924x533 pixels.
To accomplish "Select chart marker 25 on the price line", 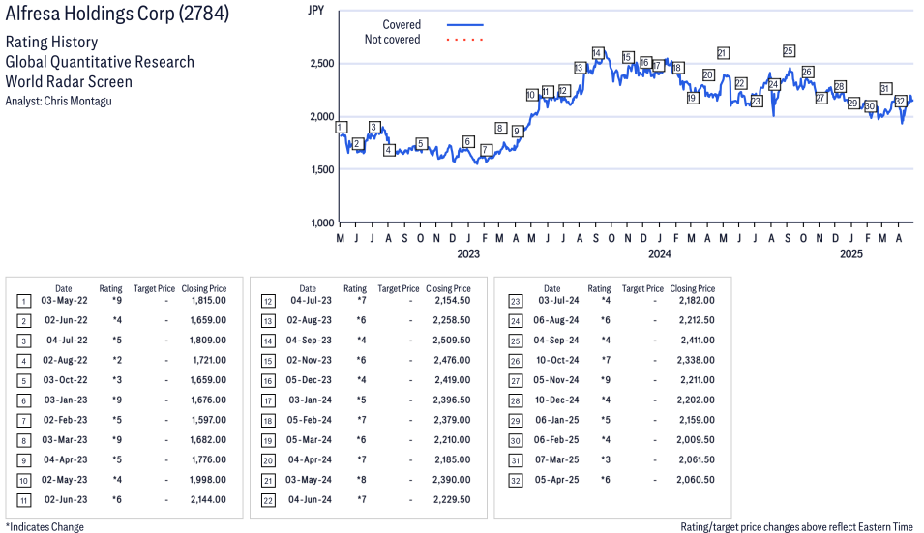I will pos(789,51).
